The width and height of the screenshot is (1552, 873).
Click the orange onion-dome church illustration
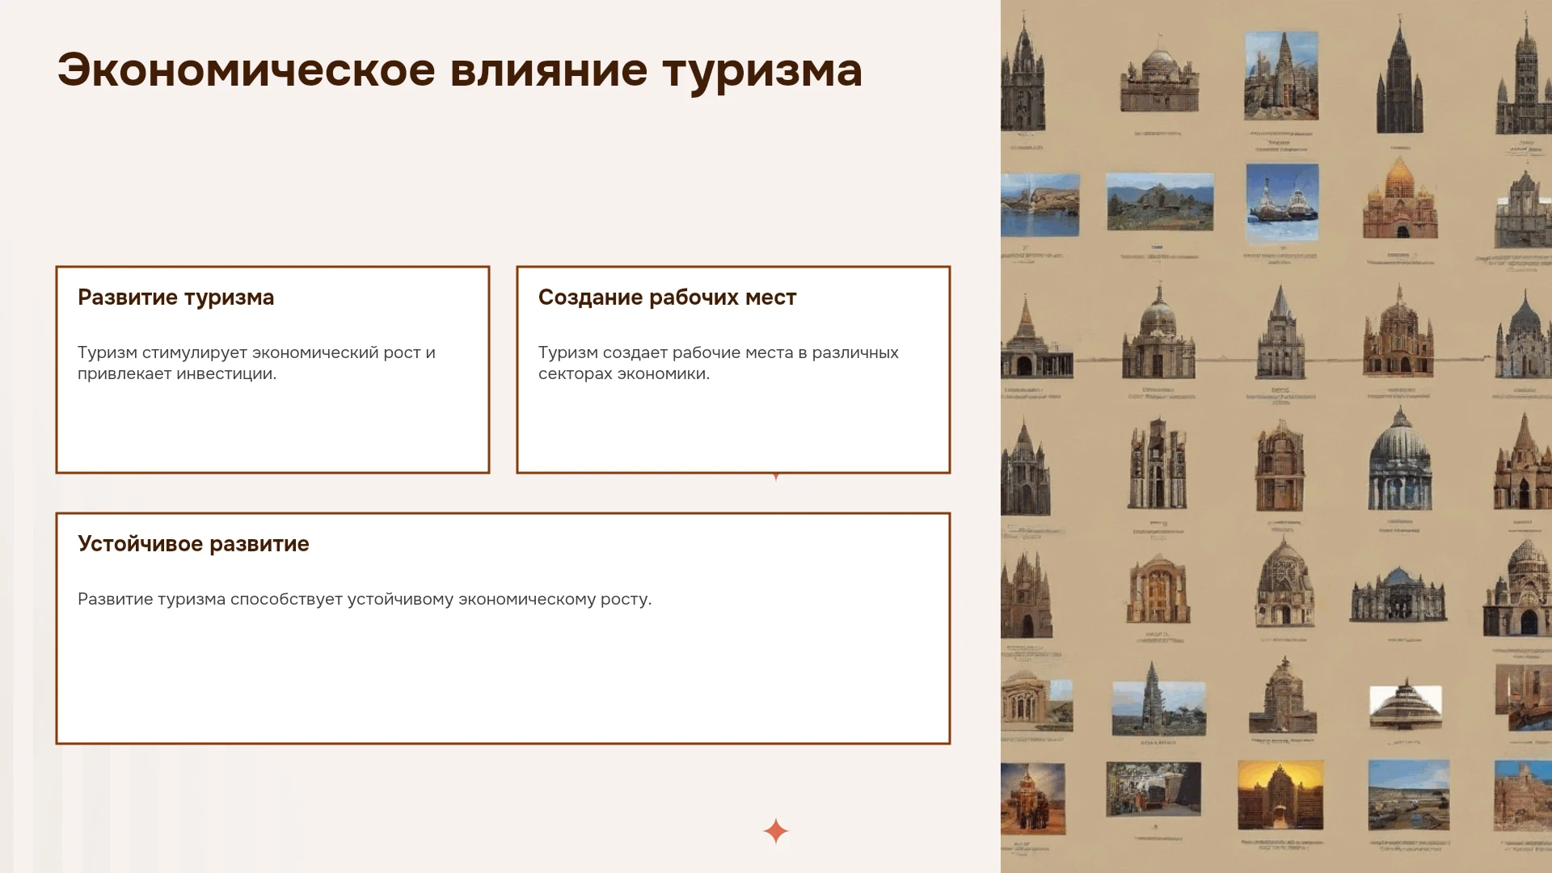1400,200
